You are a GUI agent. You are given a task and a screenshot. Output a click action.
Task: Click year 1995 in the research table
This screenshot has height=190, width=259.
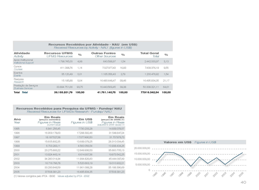pos(17,128)
